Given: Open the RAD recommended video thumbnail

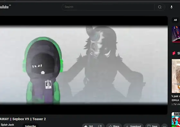Looking at the screenshot, I should click(176, 120).
